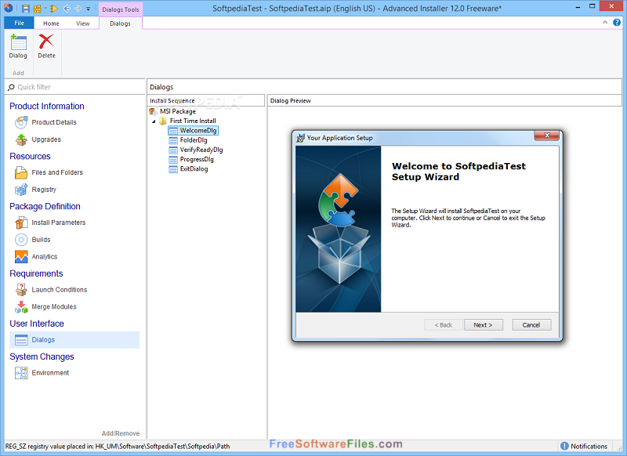Click the Dialogs Tools contextual tab header
This screenshot has width=627, height=456.
(x=121, y=9)
